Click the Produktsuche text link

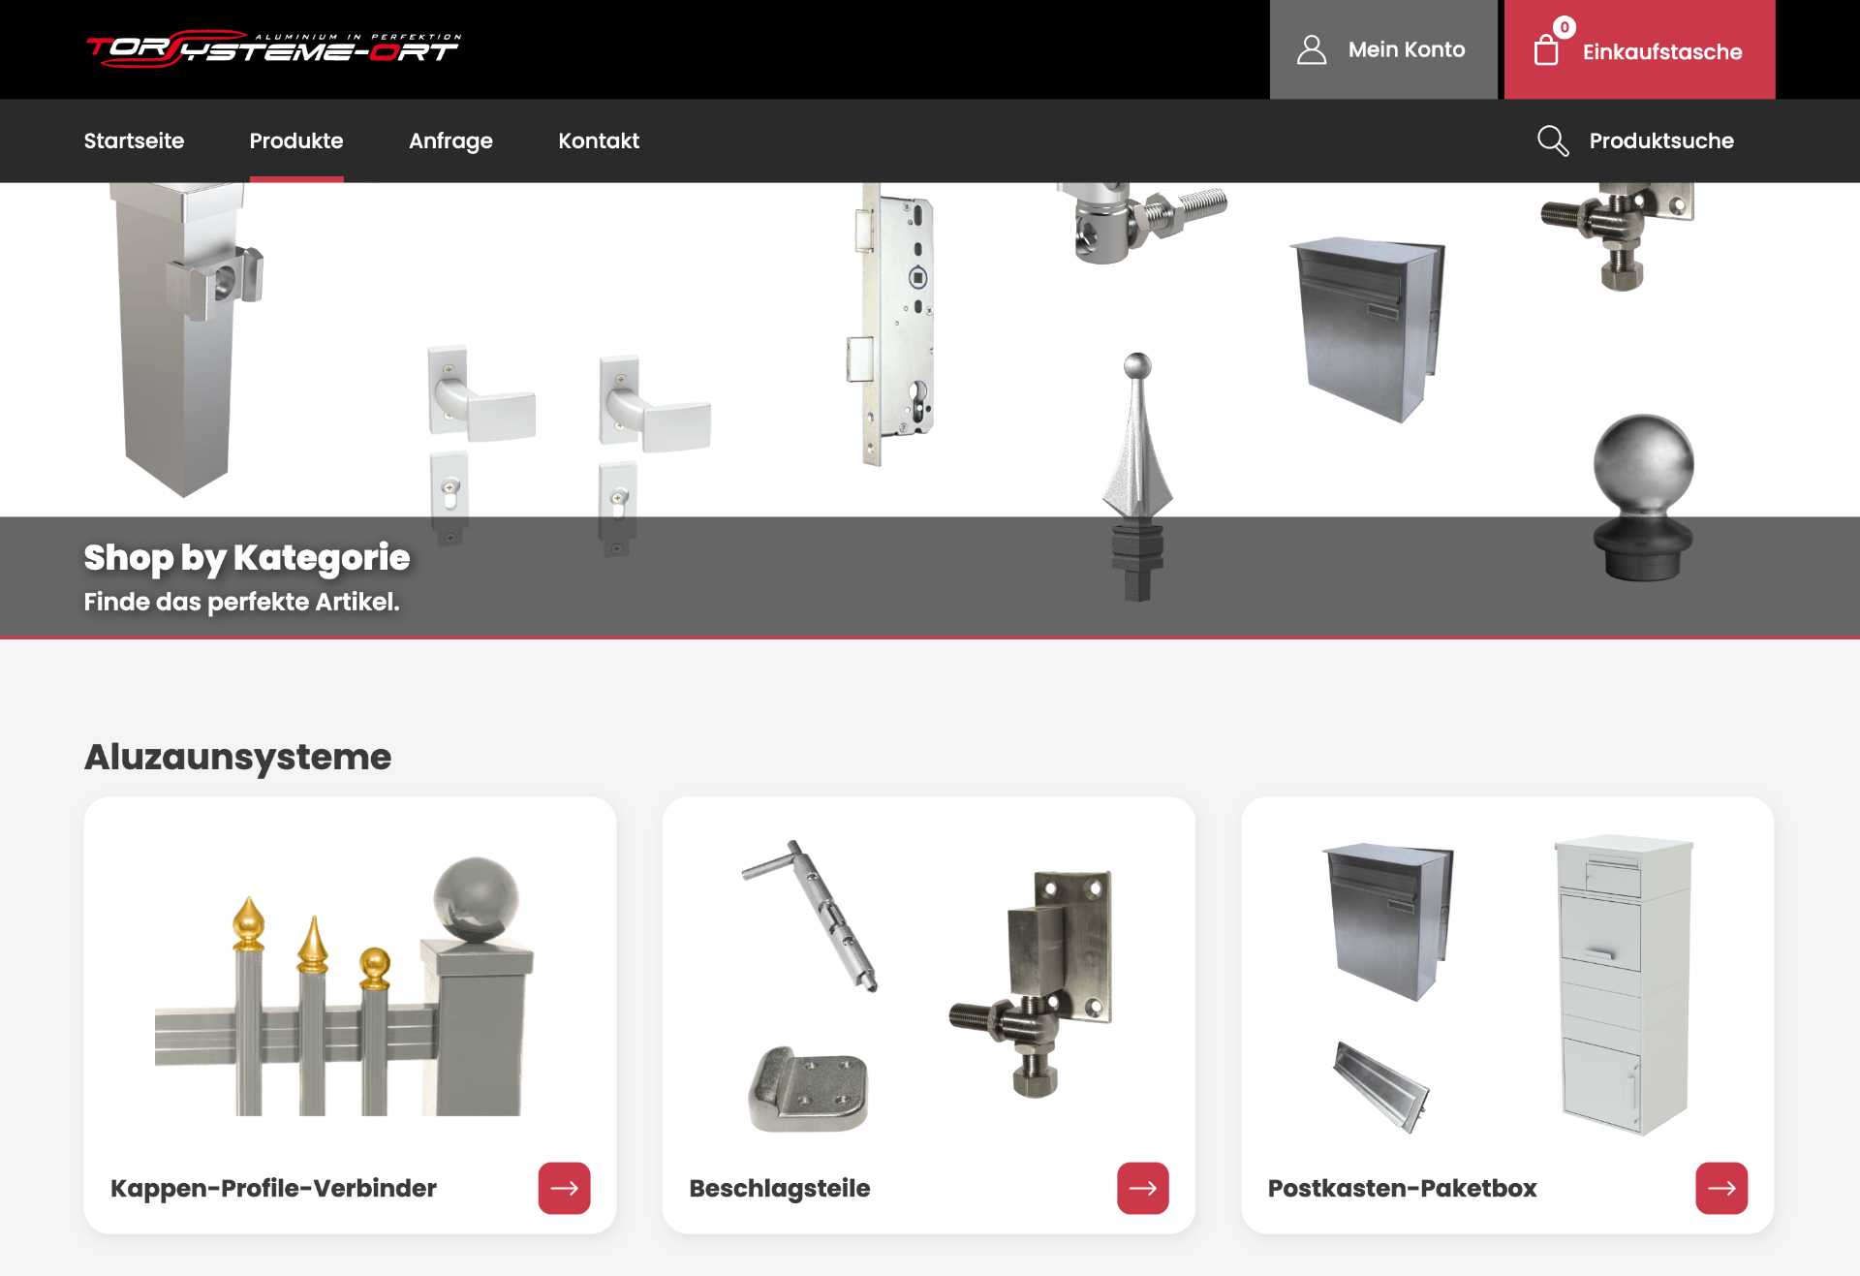(1660, 140)
